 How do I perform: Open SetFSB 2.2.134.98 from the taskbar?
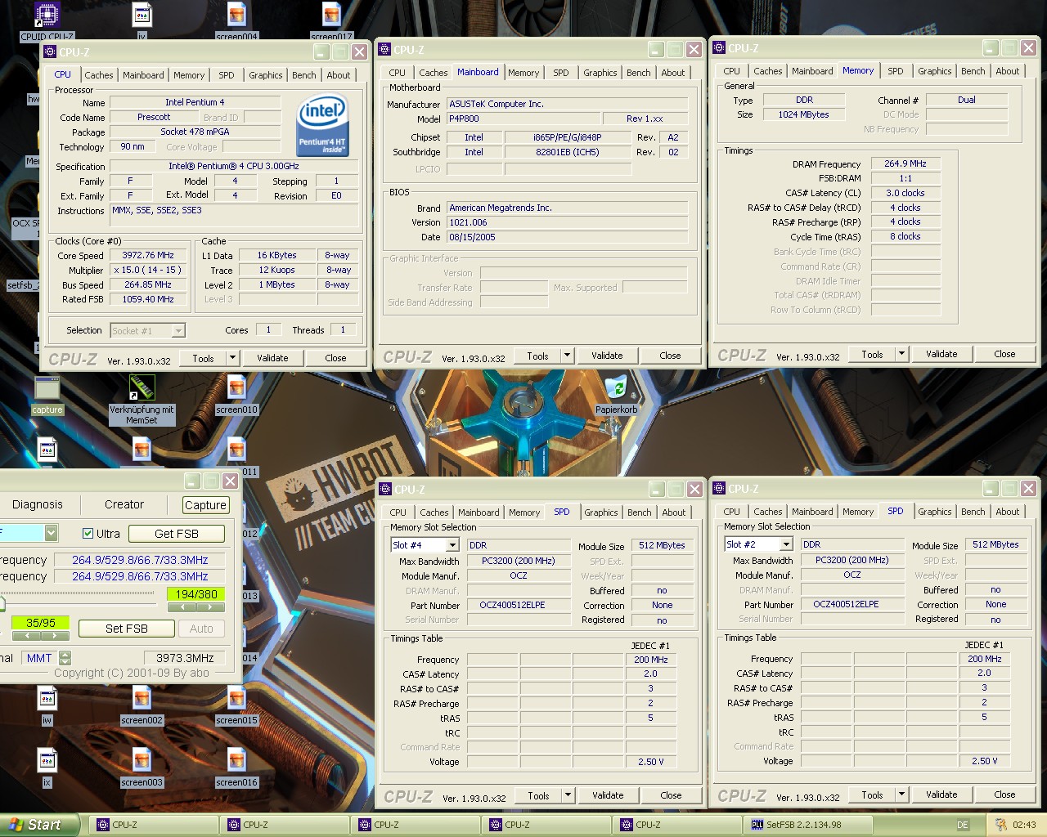[x=808, y=825]
